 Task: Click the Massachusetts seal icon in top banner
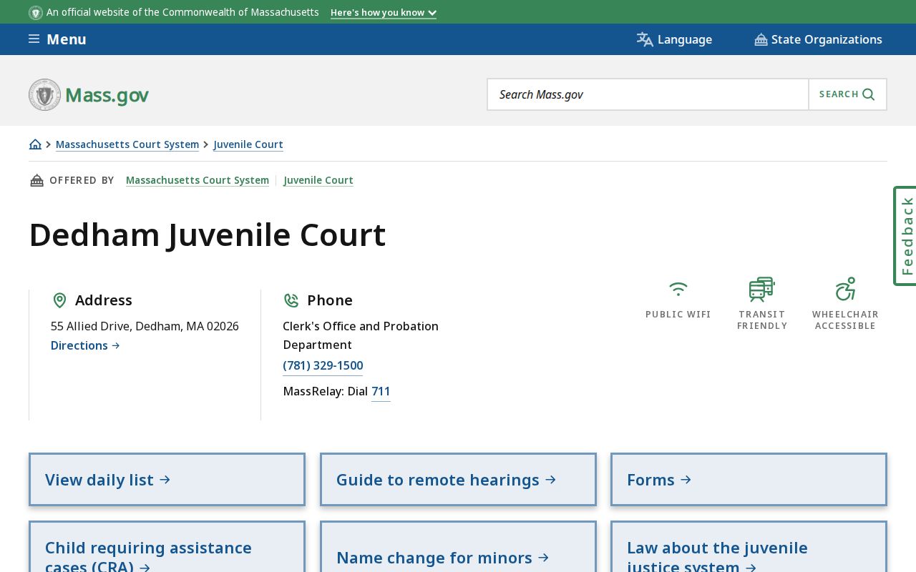pos(36,12)
